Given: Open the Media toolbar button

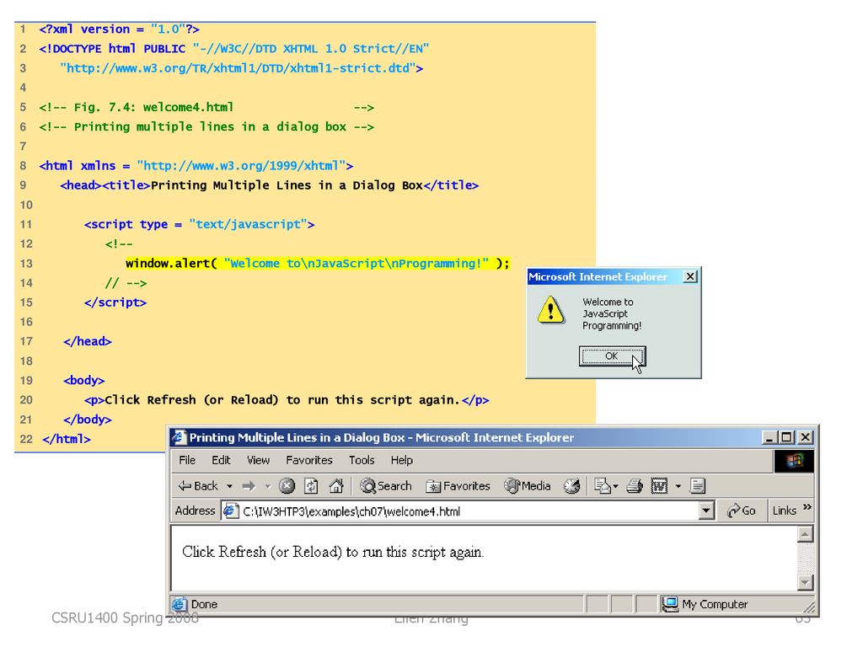Looking at the screenshot, I should [528, 486].
